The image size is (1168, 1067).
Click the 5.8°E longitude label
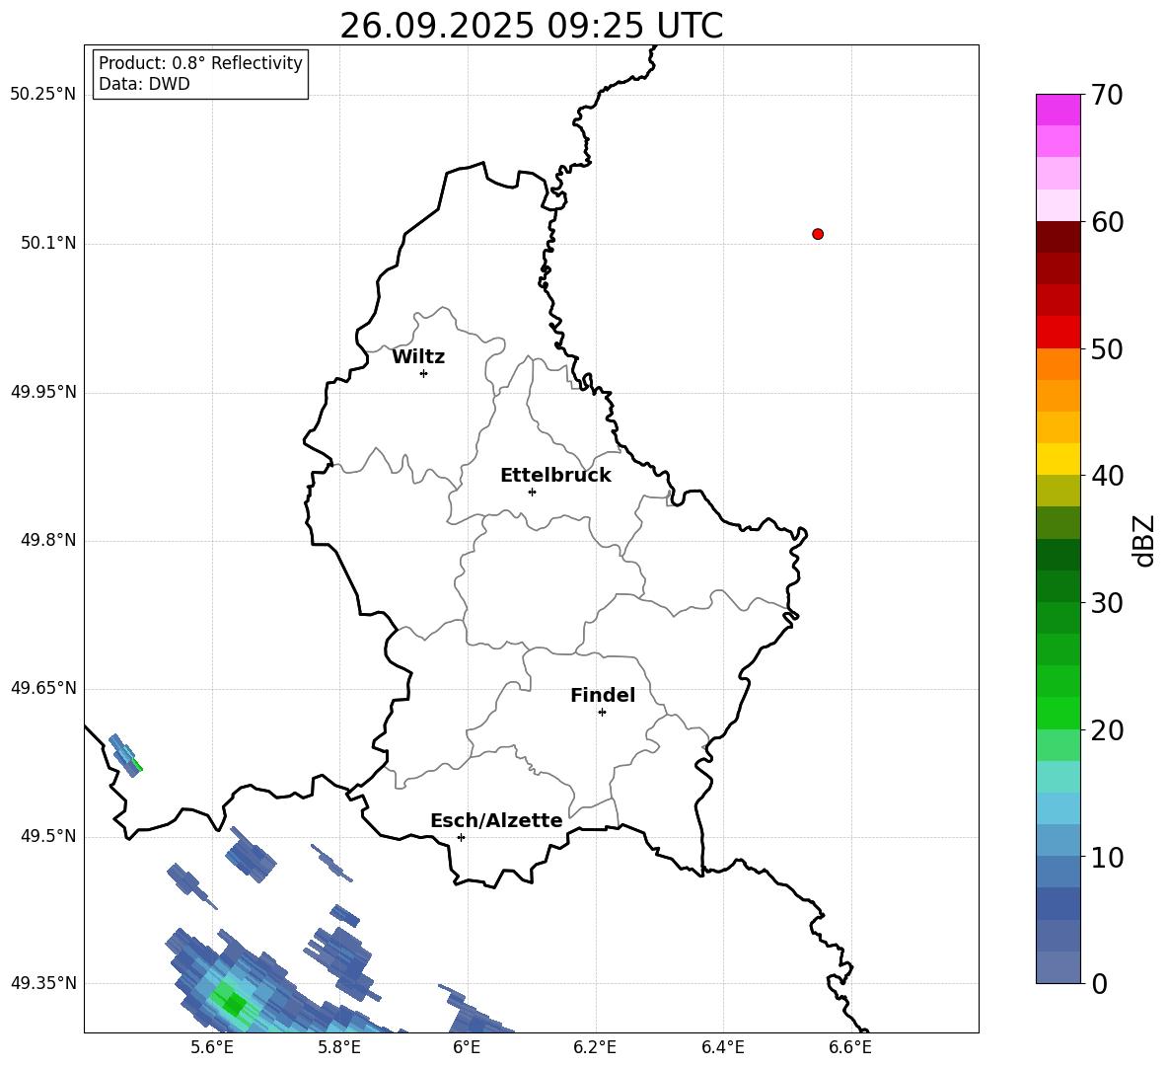(339, 1047)
